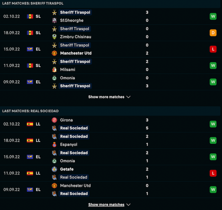Viewport: 222px width, 210px height.
Task: Click the Manchester Utd crest in Sheriff's matches
Action: [54, 53]
